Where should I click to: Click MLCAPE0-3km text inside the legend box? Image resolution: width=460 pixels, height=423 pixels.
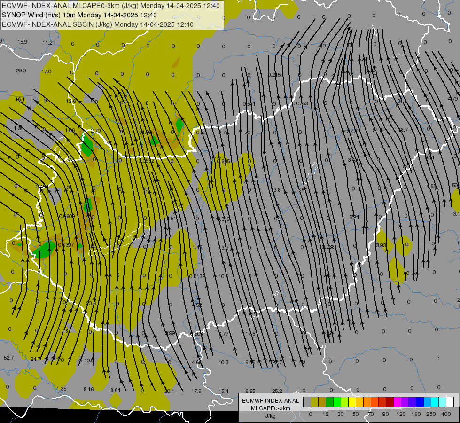point(271,408)
